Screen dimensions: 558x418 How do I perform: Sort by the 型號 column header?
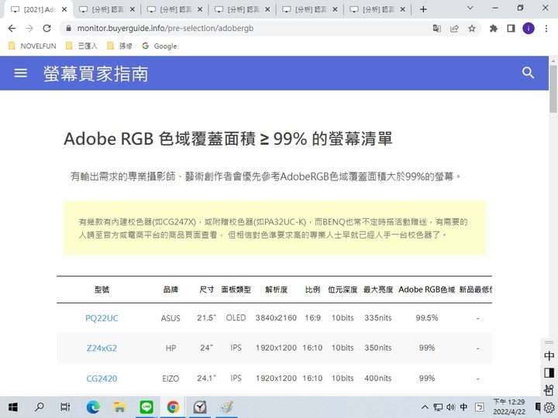pyautogui.click(x=102, y=290)
